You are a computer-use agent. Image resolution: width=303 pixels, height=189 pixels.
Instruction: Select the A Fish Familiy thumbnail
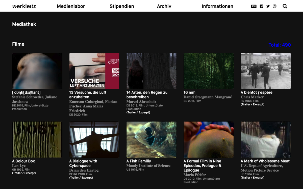click(151, 140)
